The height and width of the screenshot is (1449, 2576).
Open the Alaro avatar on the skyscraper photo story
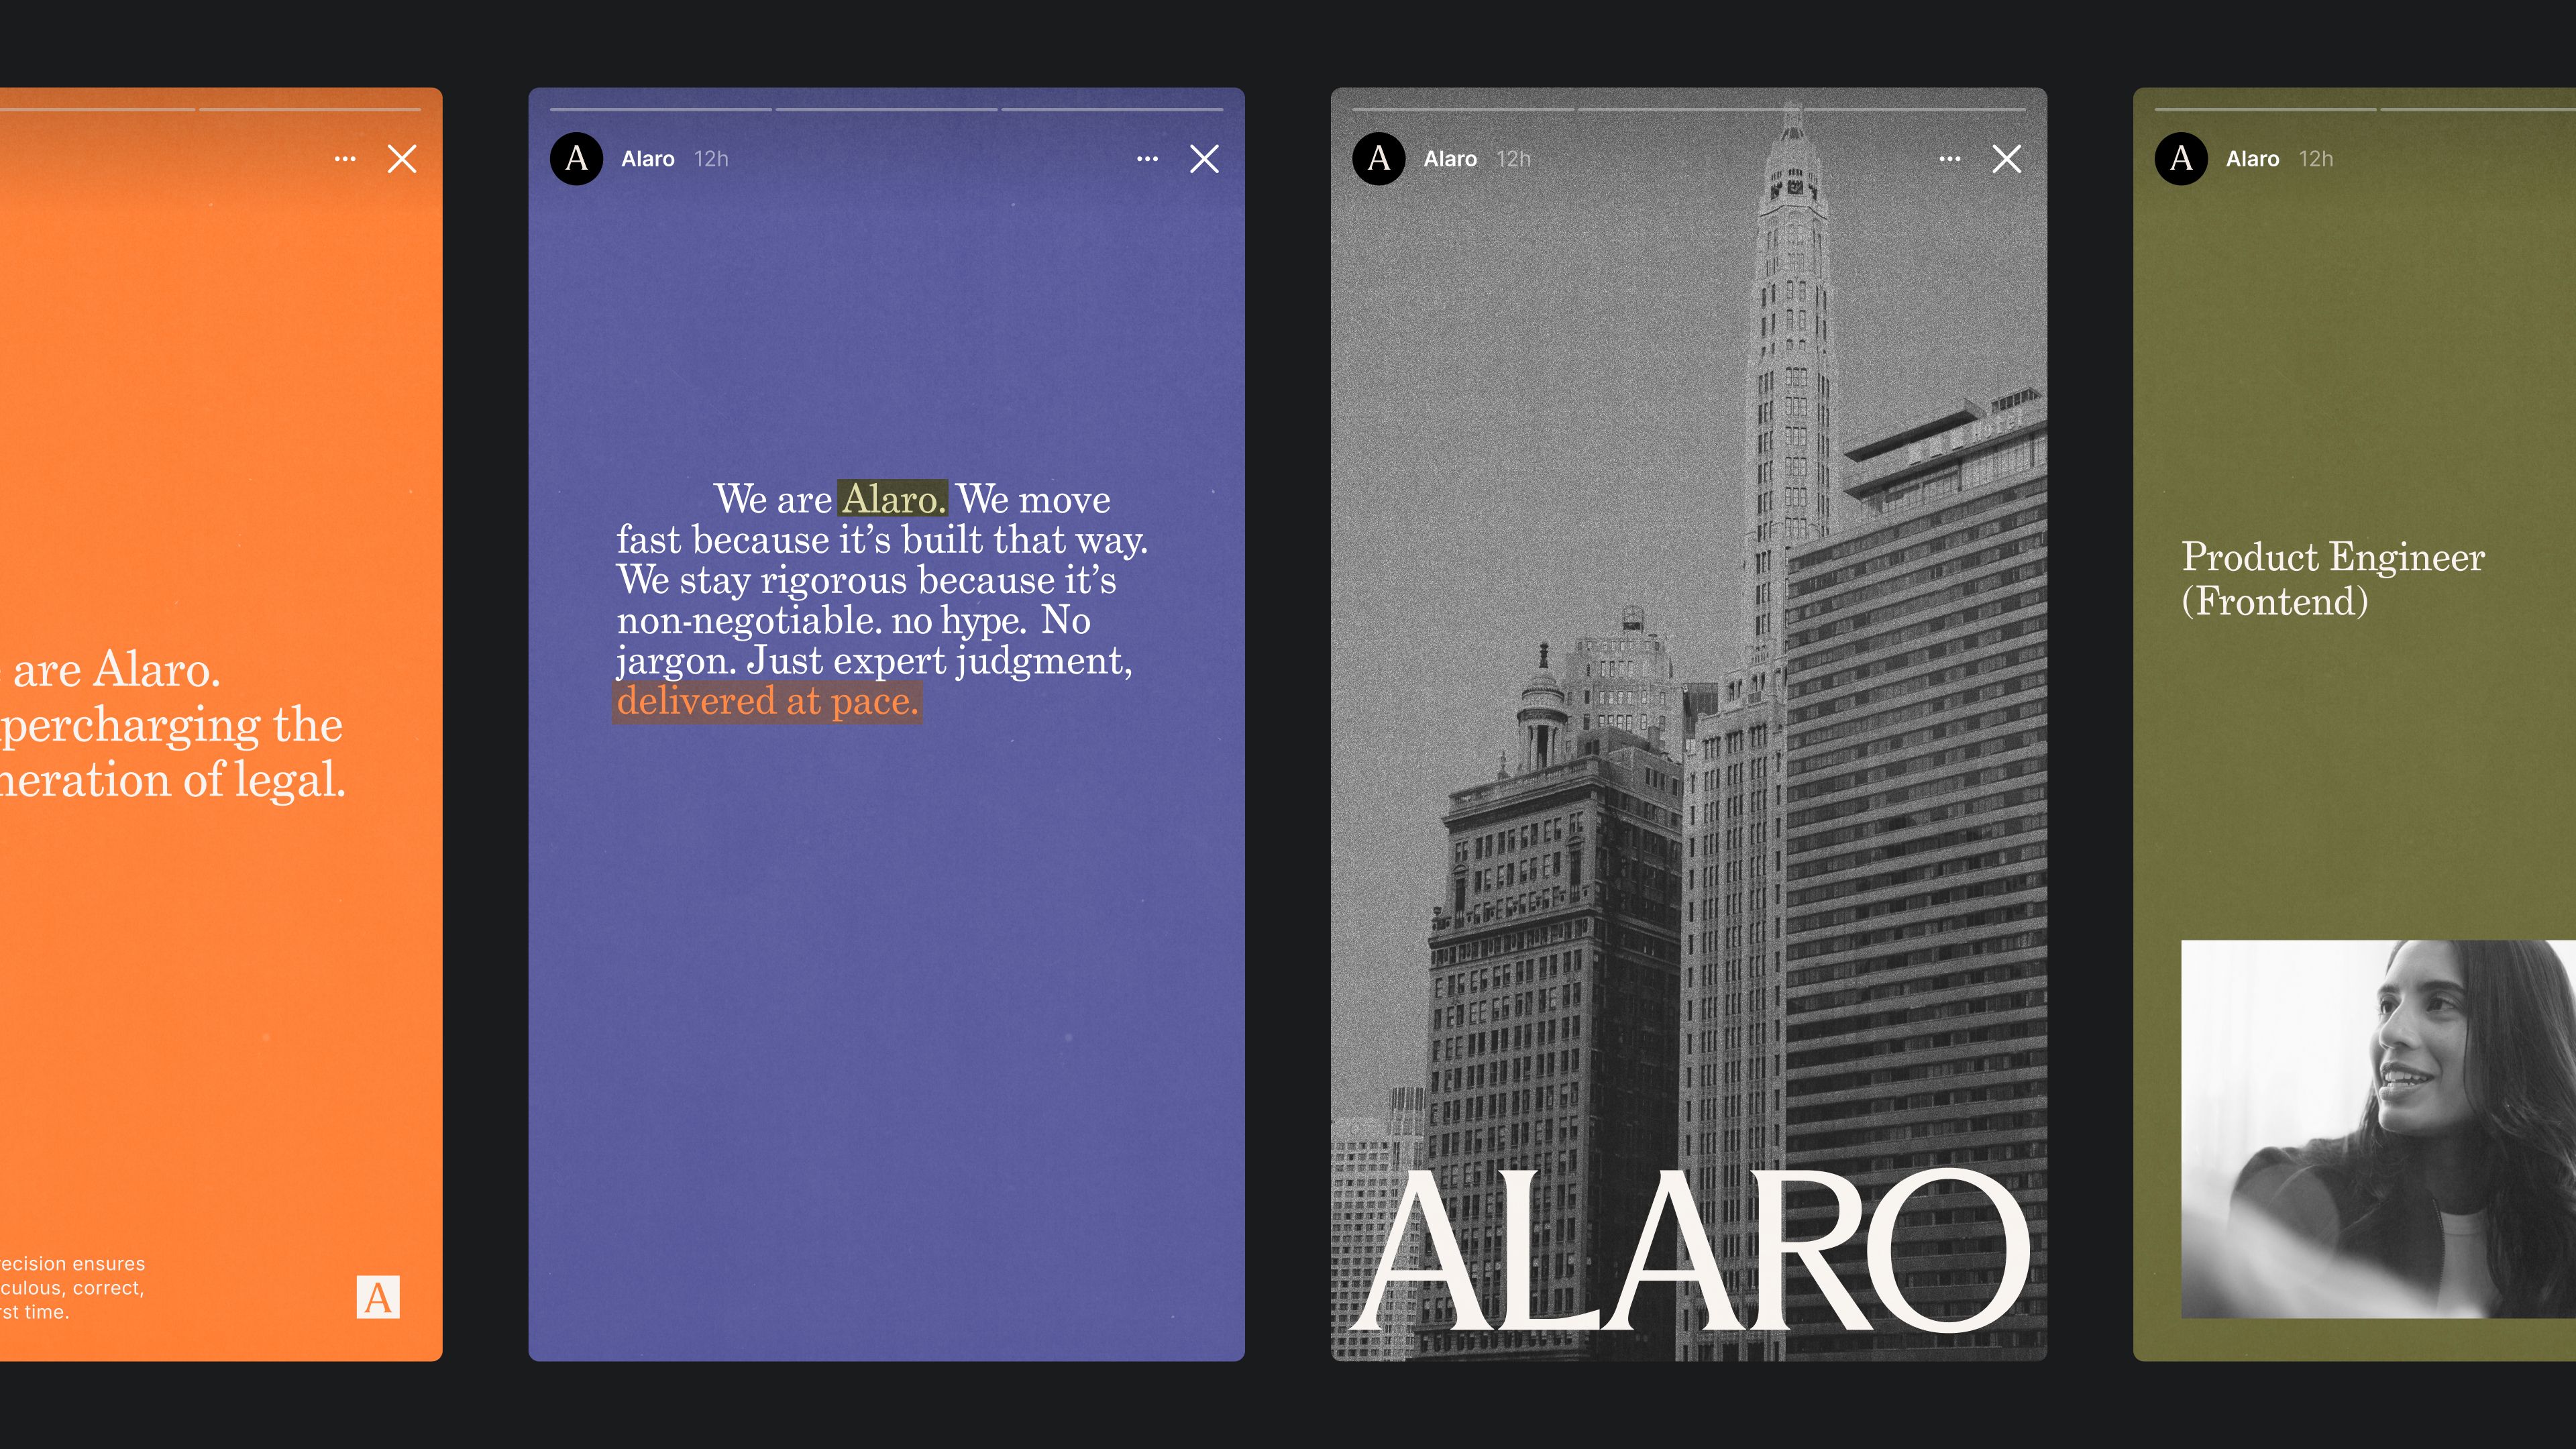(x=1379, y=159)
